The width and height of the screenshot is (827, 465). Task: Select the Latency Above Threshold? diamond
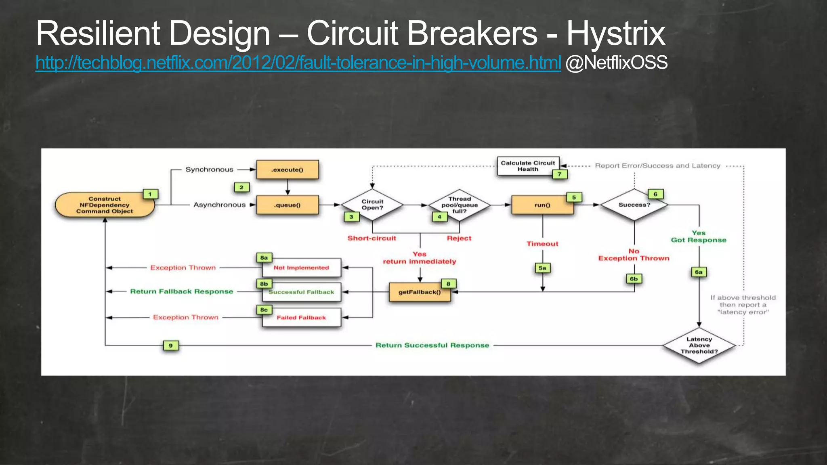(x=699, y=346)
